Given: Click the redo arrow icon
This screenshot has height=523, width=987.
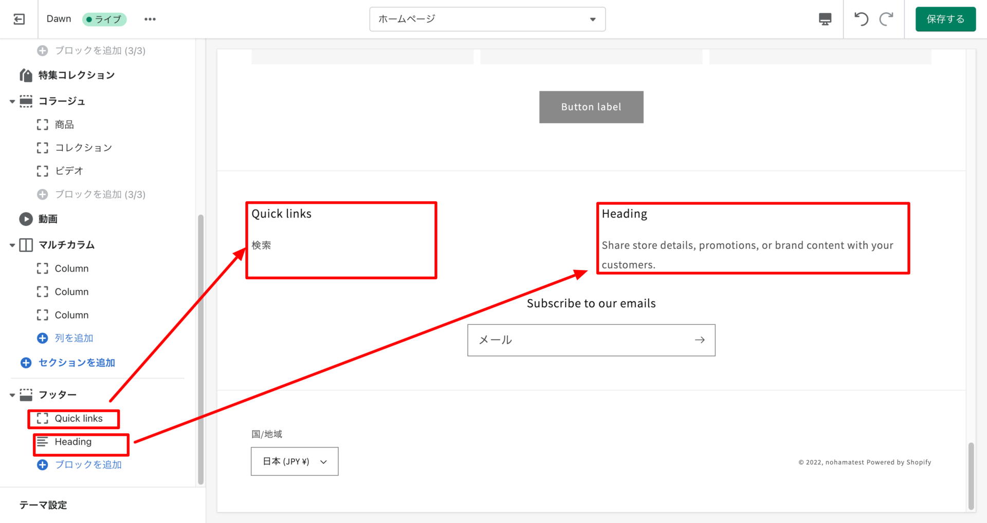Looking at the screenshot, I should [886, 20].
